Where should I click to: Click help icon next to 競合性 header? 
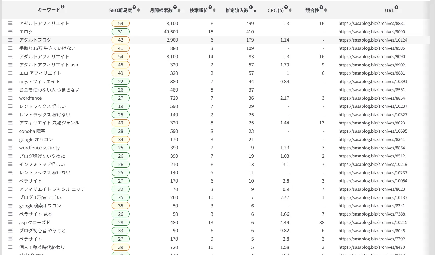click(321, 7)
